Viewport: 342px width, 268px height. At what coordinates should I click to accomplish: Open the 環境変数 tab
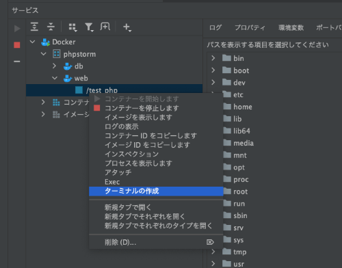[x=291, y=28]
